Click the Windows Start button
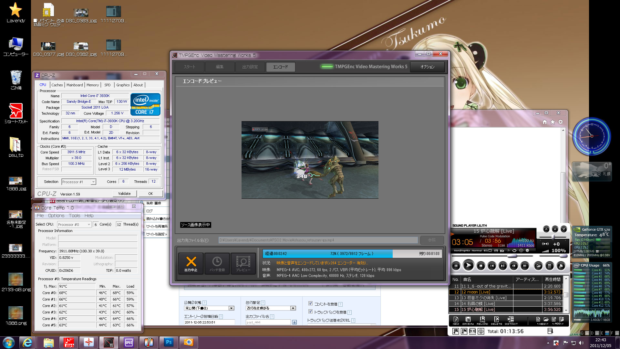Screen dimensions: 620x349 8,342
